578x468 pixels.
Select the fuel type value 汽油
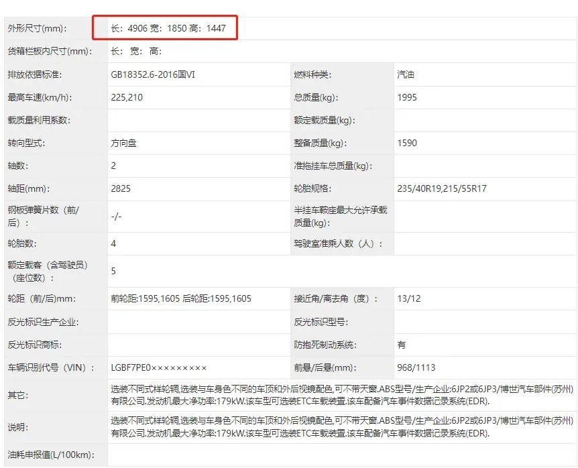point(406,74)
